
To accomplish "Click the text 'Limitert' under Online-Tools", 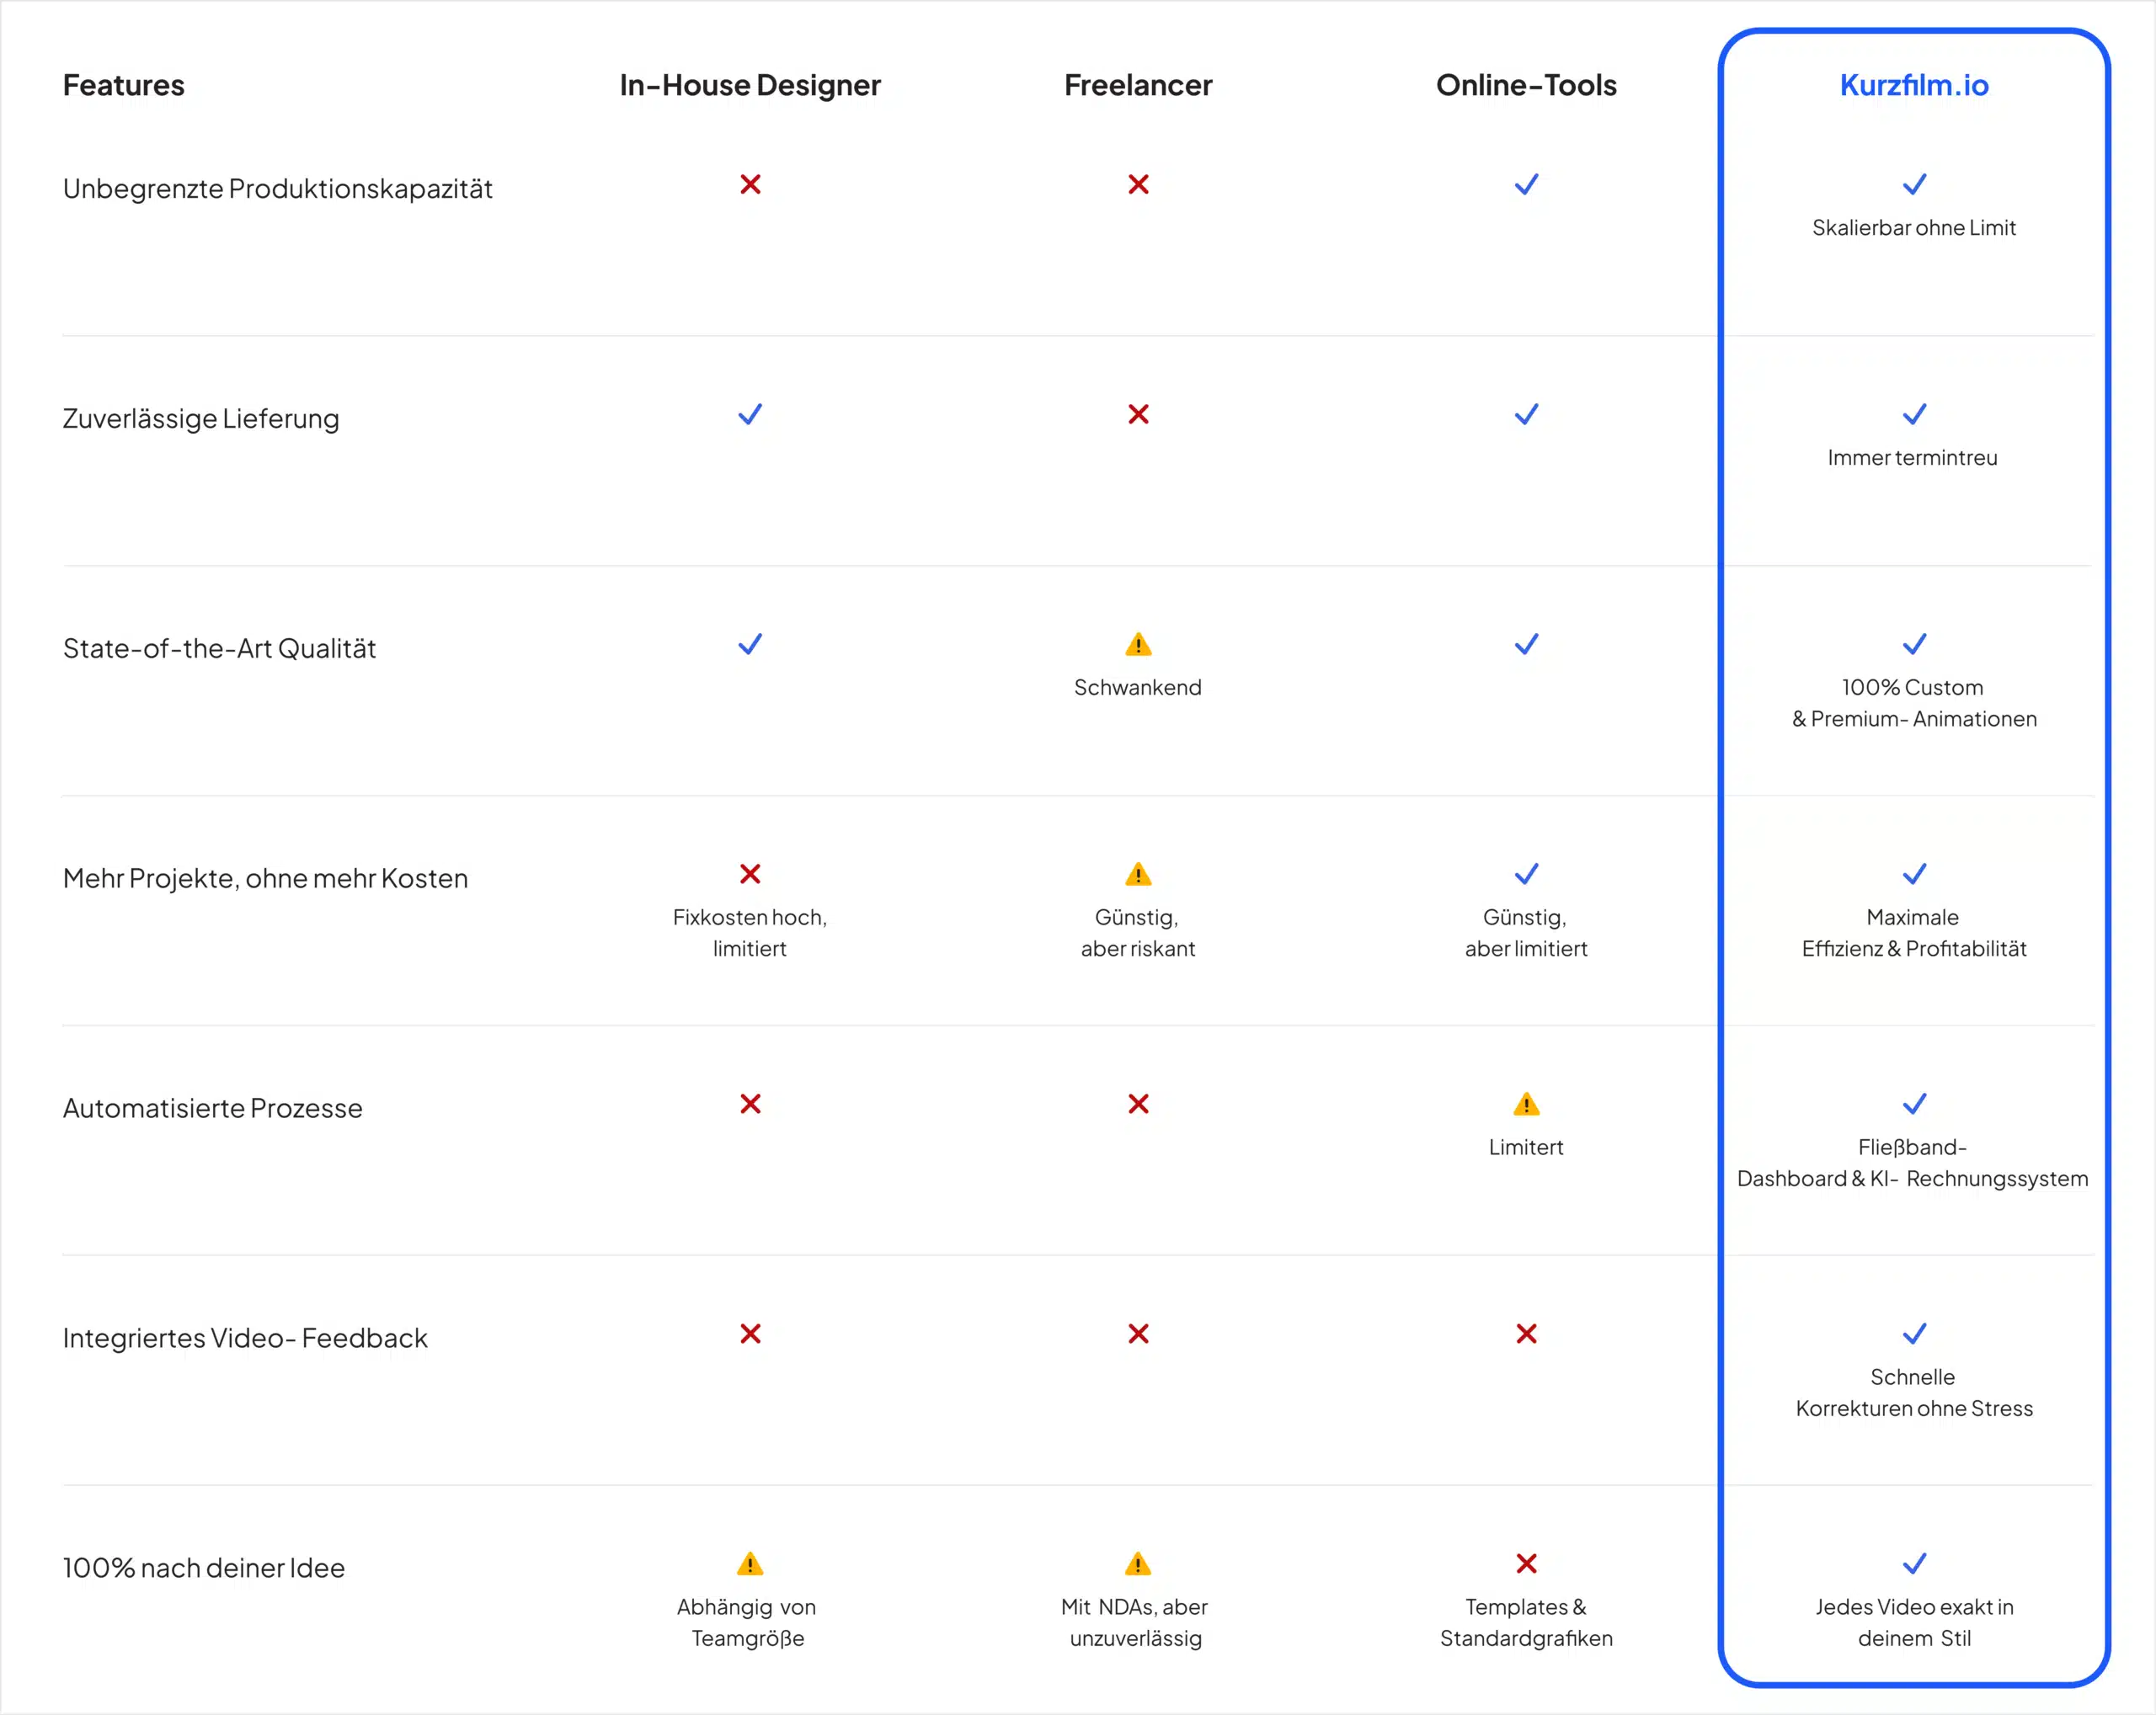I will 1526,1148.
